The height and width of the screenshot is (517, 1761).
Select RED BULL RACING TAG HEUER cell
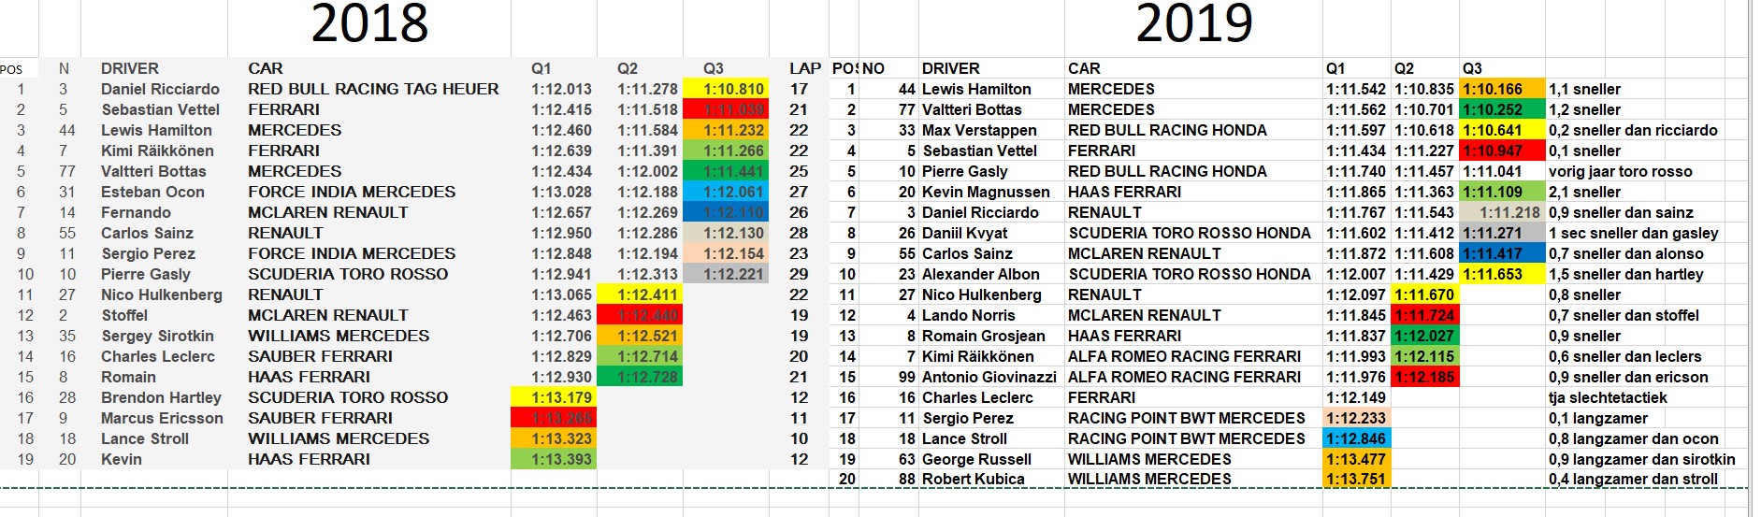point(373,89)
